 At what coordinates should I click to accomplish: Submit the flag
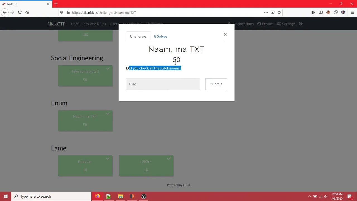point(216,84)
